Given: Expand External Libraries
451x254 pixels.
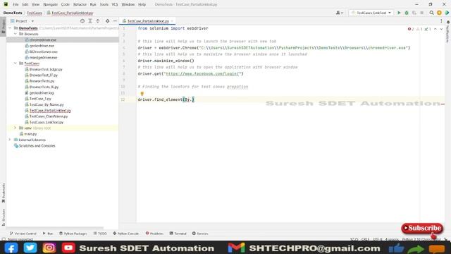Looking at the screenshot, I should point(10,140).
